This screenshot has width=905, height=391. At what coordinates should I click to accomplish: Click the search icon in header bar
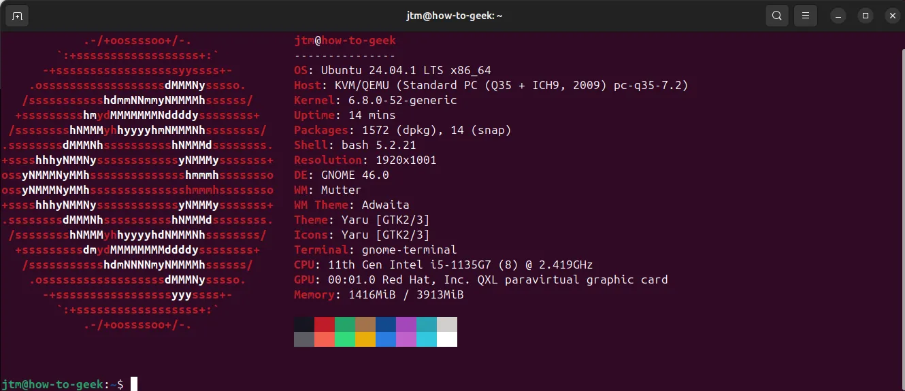click(x=776, y=16)
